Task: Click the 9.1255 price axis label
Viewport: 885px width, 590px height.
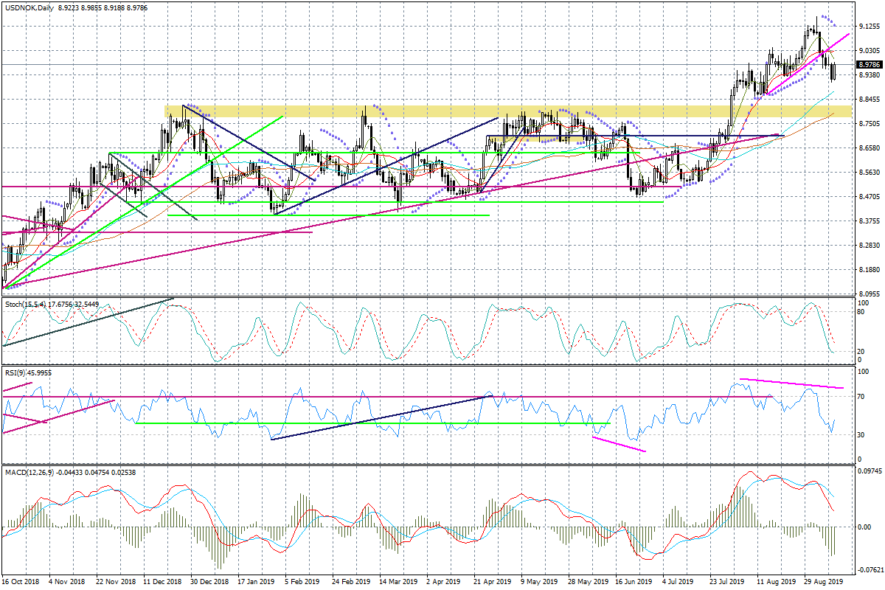Action: [871, 27]
